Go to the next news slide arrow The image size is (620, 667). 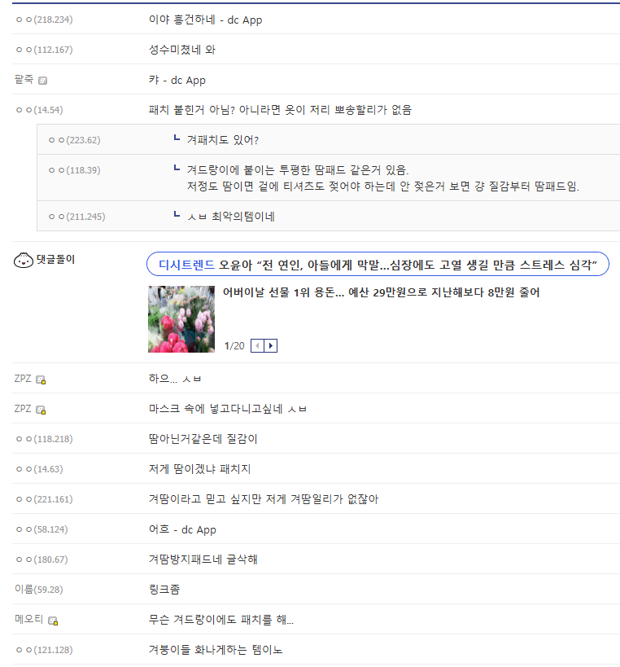point(271,346)
